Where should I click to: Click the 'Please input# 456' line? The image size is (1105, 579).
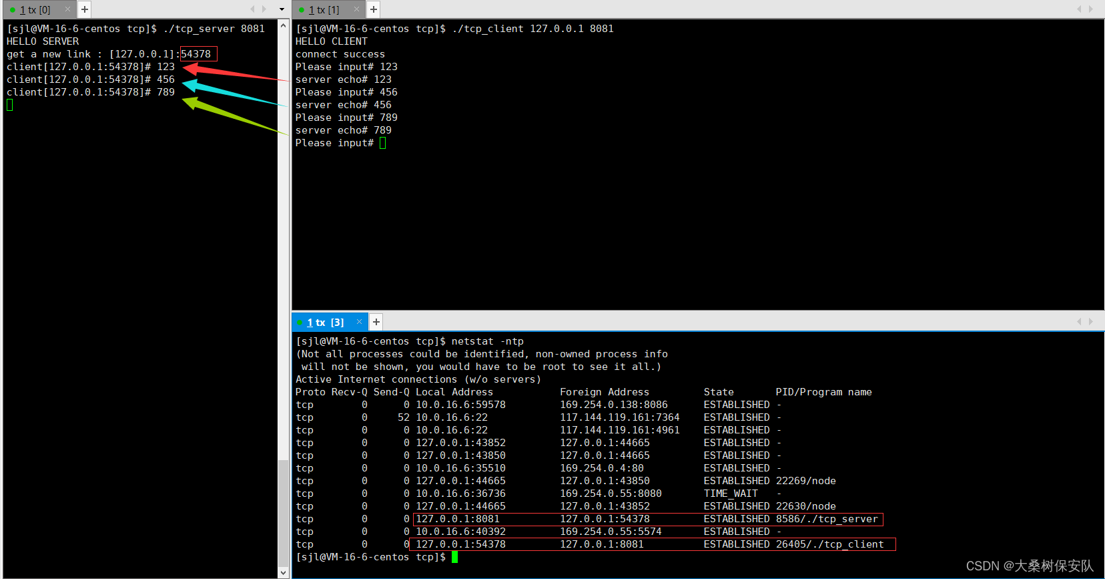pos(346,92)
